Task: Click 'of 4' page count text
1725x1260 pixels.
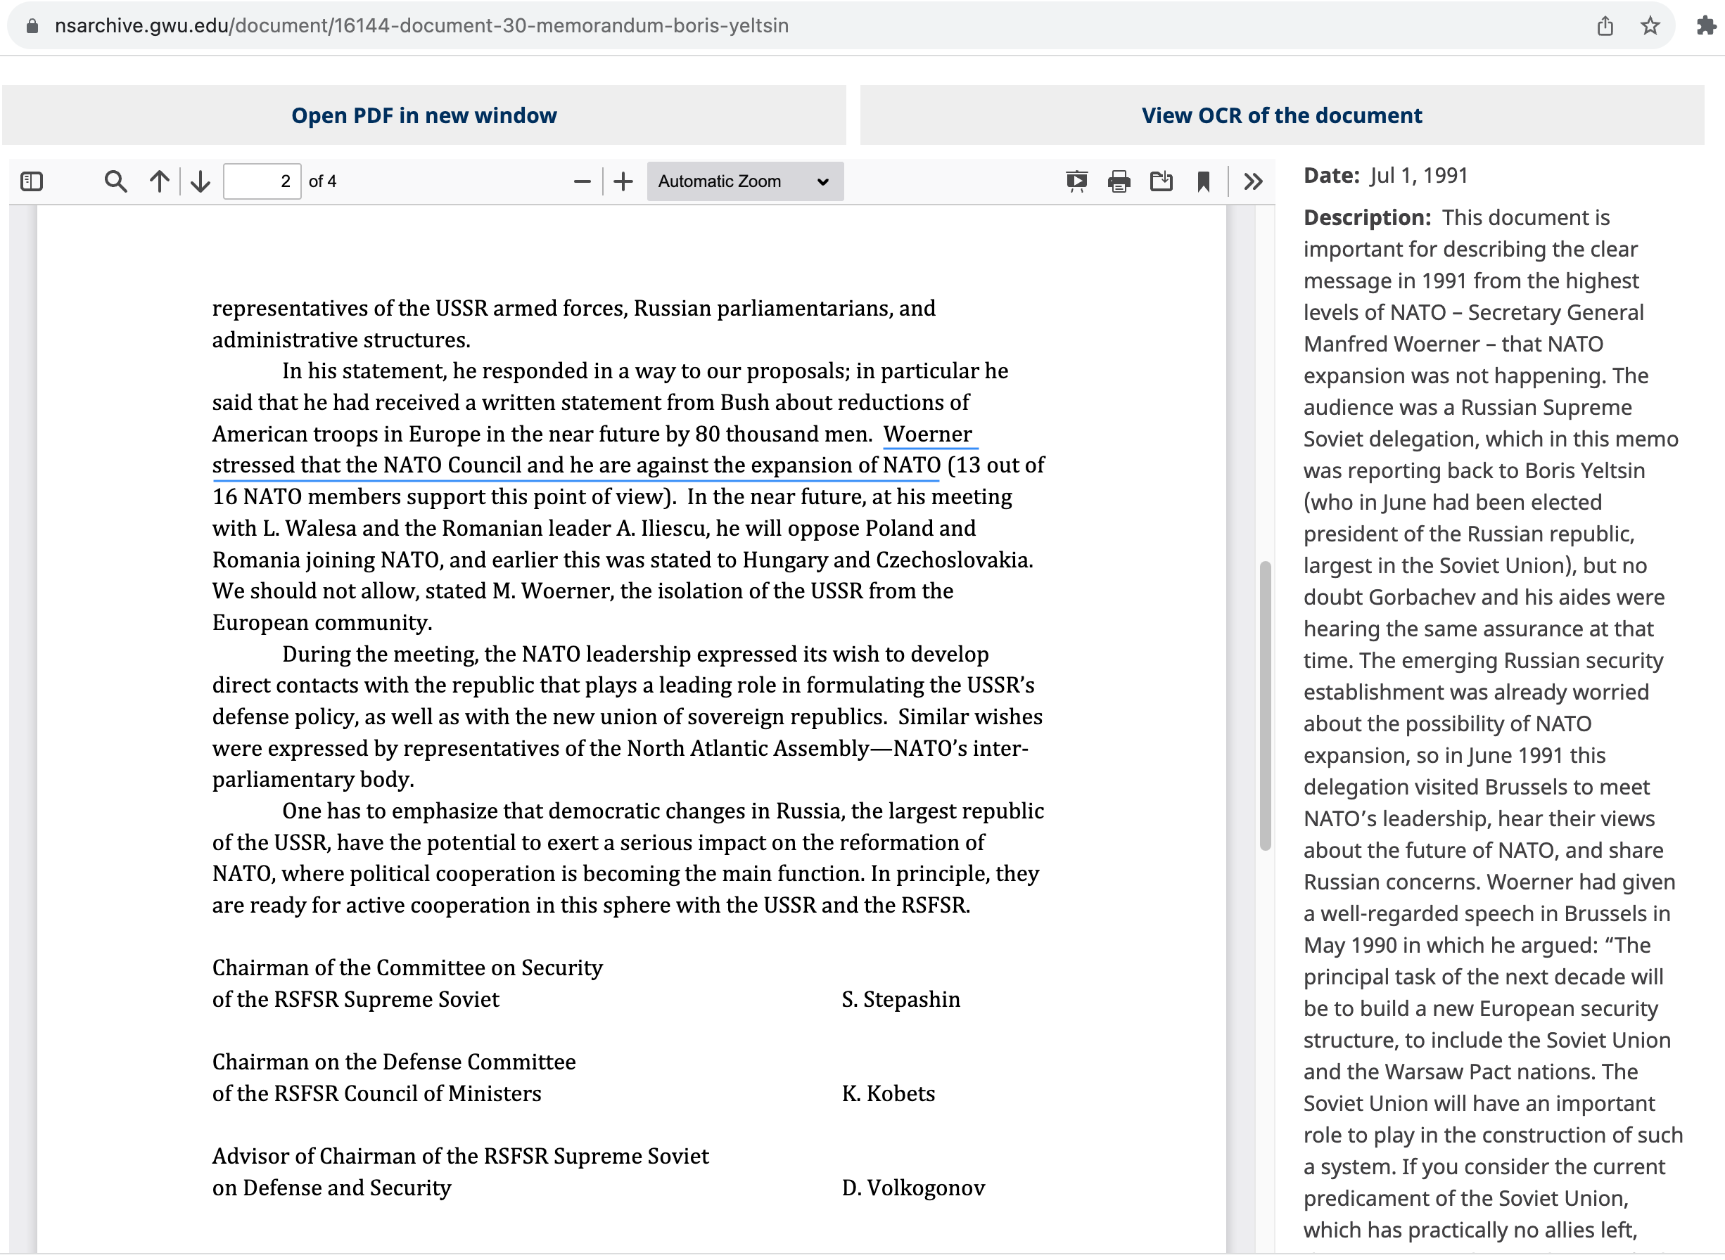Action: point(323,181)
